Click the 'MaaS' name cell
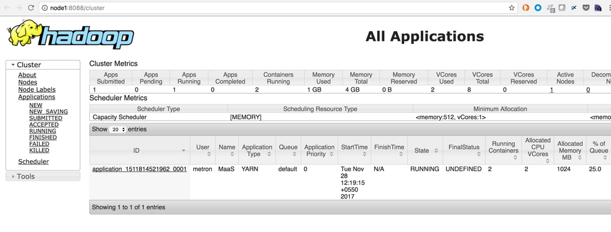Viewport: 611px width, 232px height. (227, 169)
